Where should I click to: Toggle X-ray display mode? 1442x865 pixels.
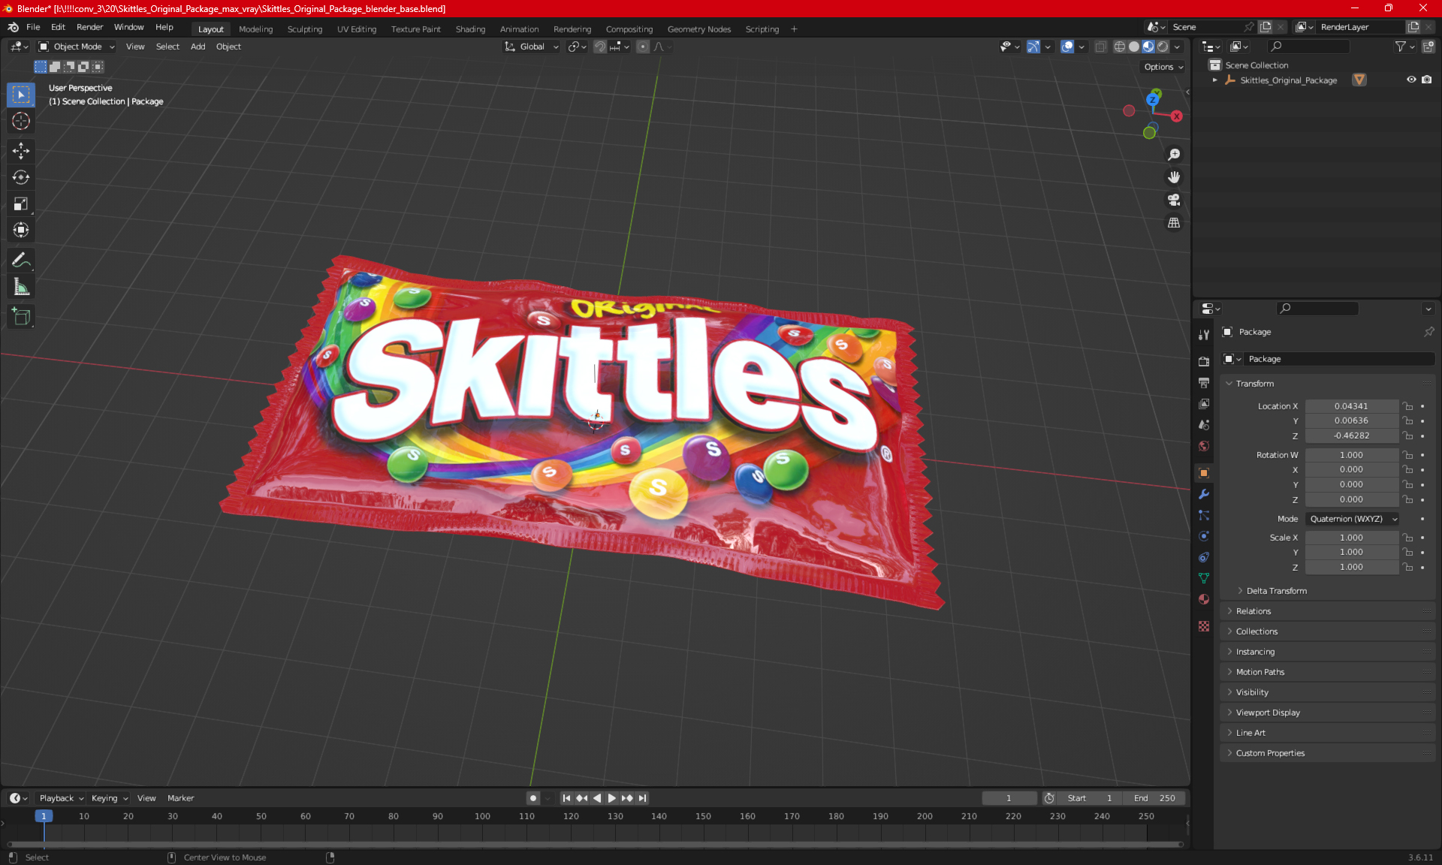click(1100, 47)
